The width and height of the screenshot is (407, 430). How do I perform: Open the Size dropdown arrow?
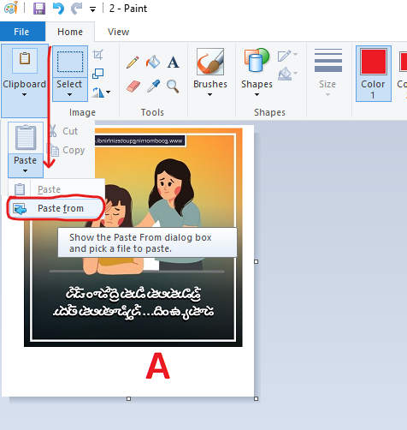point(327,94)
